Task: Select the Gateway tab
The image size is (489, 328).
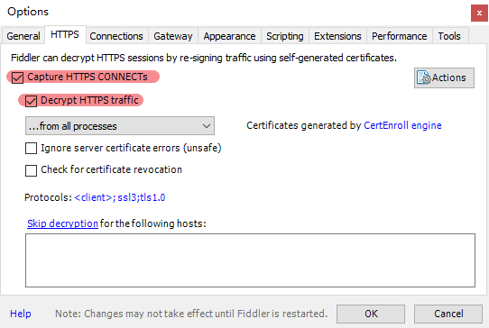Action: (x=173, y=36)
